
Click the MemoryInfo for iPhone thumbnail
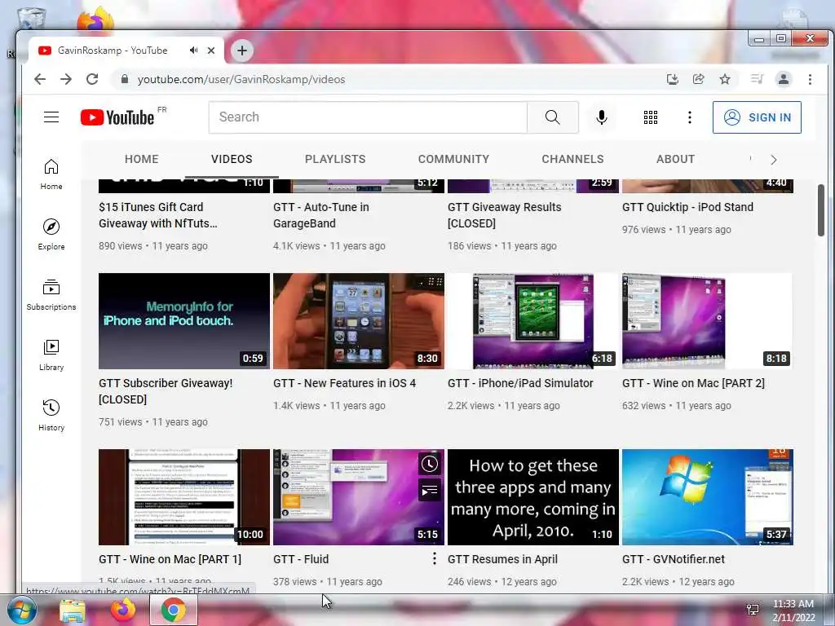(x=184, y=321)
